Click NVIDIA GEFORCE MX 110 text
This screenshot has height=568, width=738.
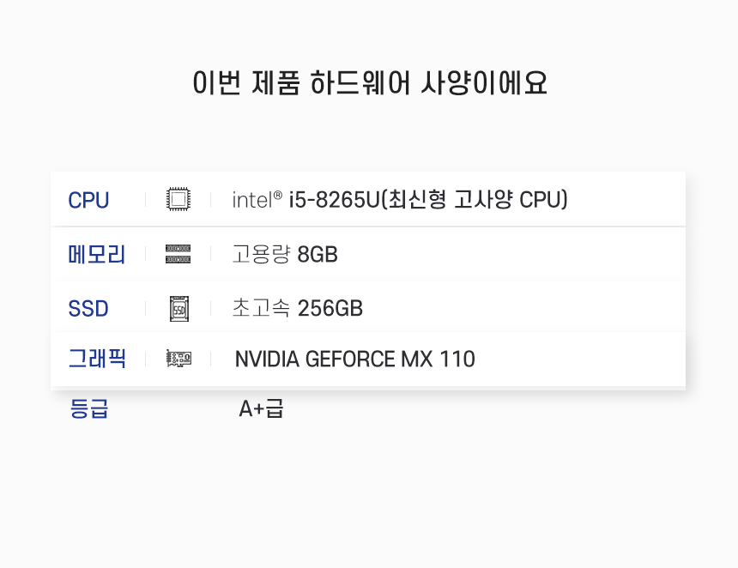coord(354,359)
